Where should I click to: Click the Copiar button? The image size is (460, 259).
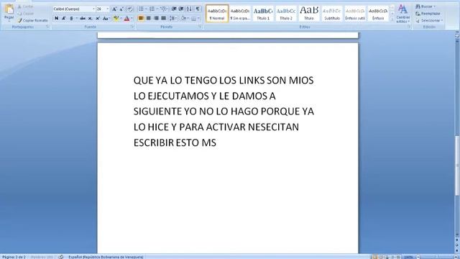coord(26,14)
